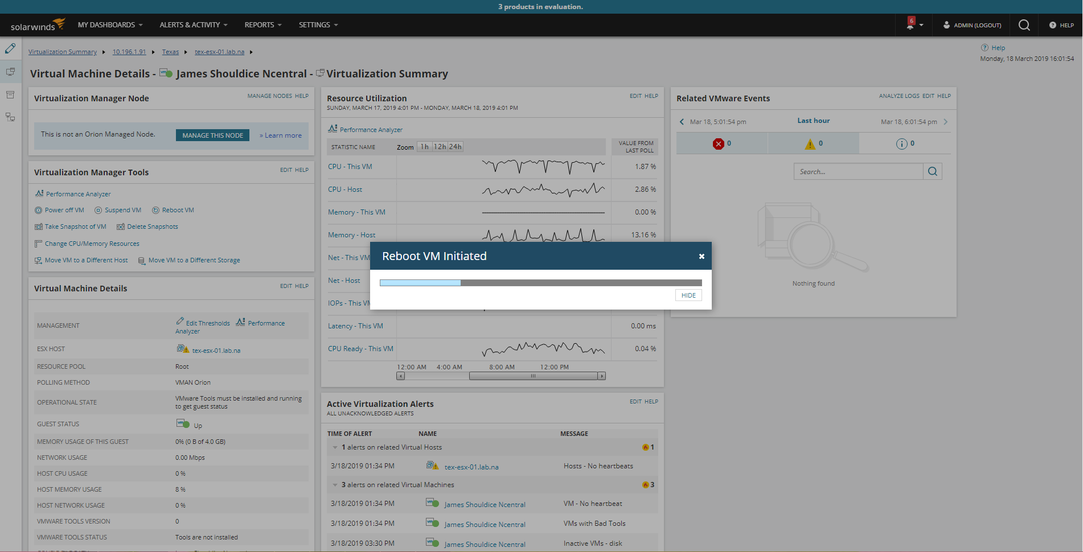Click the Change CPU/Memory Resources icon

39,244
